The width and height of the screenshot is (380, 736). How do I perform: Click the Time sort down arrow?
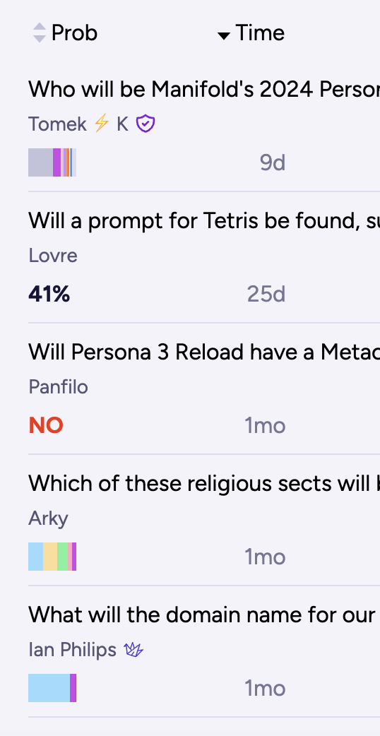tap(224, 36)
